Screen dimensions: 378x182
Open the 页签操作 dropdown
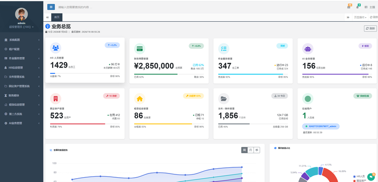pos(360,17)
